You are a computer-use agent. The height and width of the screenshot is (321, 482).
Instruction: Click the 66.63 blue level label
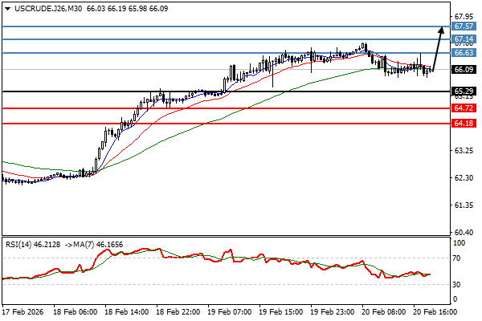coord(462,53)
